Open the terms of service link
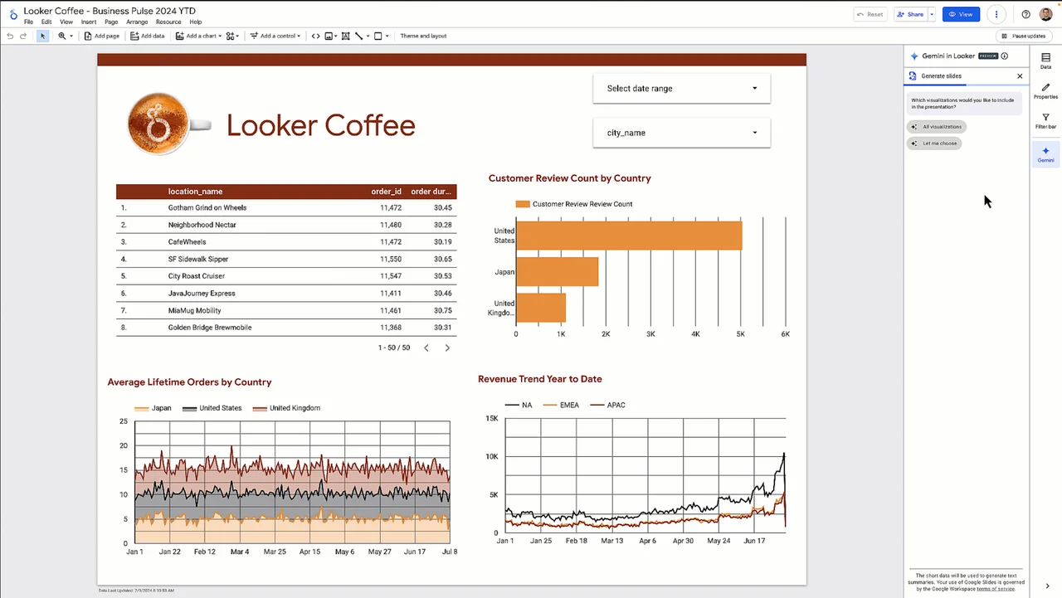1062x598 pixels. pos(994,588)
